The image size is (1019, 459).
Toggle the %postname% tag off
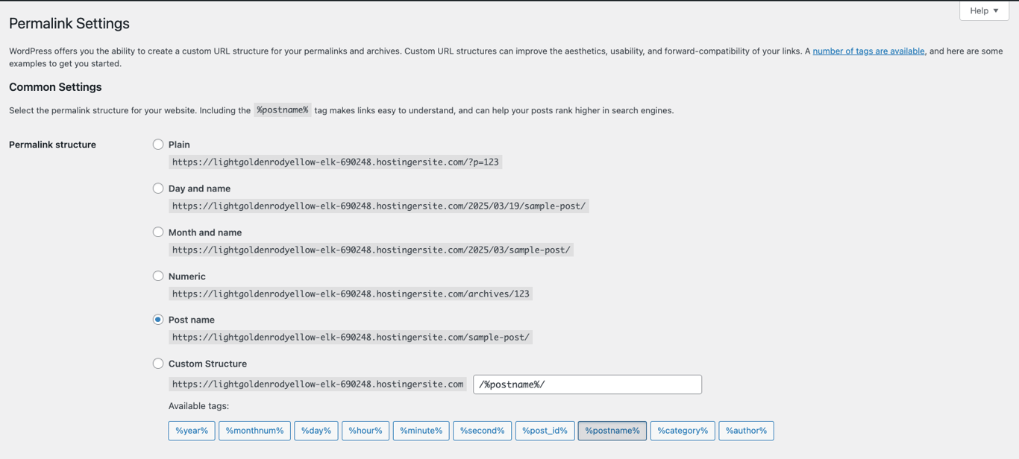point(612,431)
